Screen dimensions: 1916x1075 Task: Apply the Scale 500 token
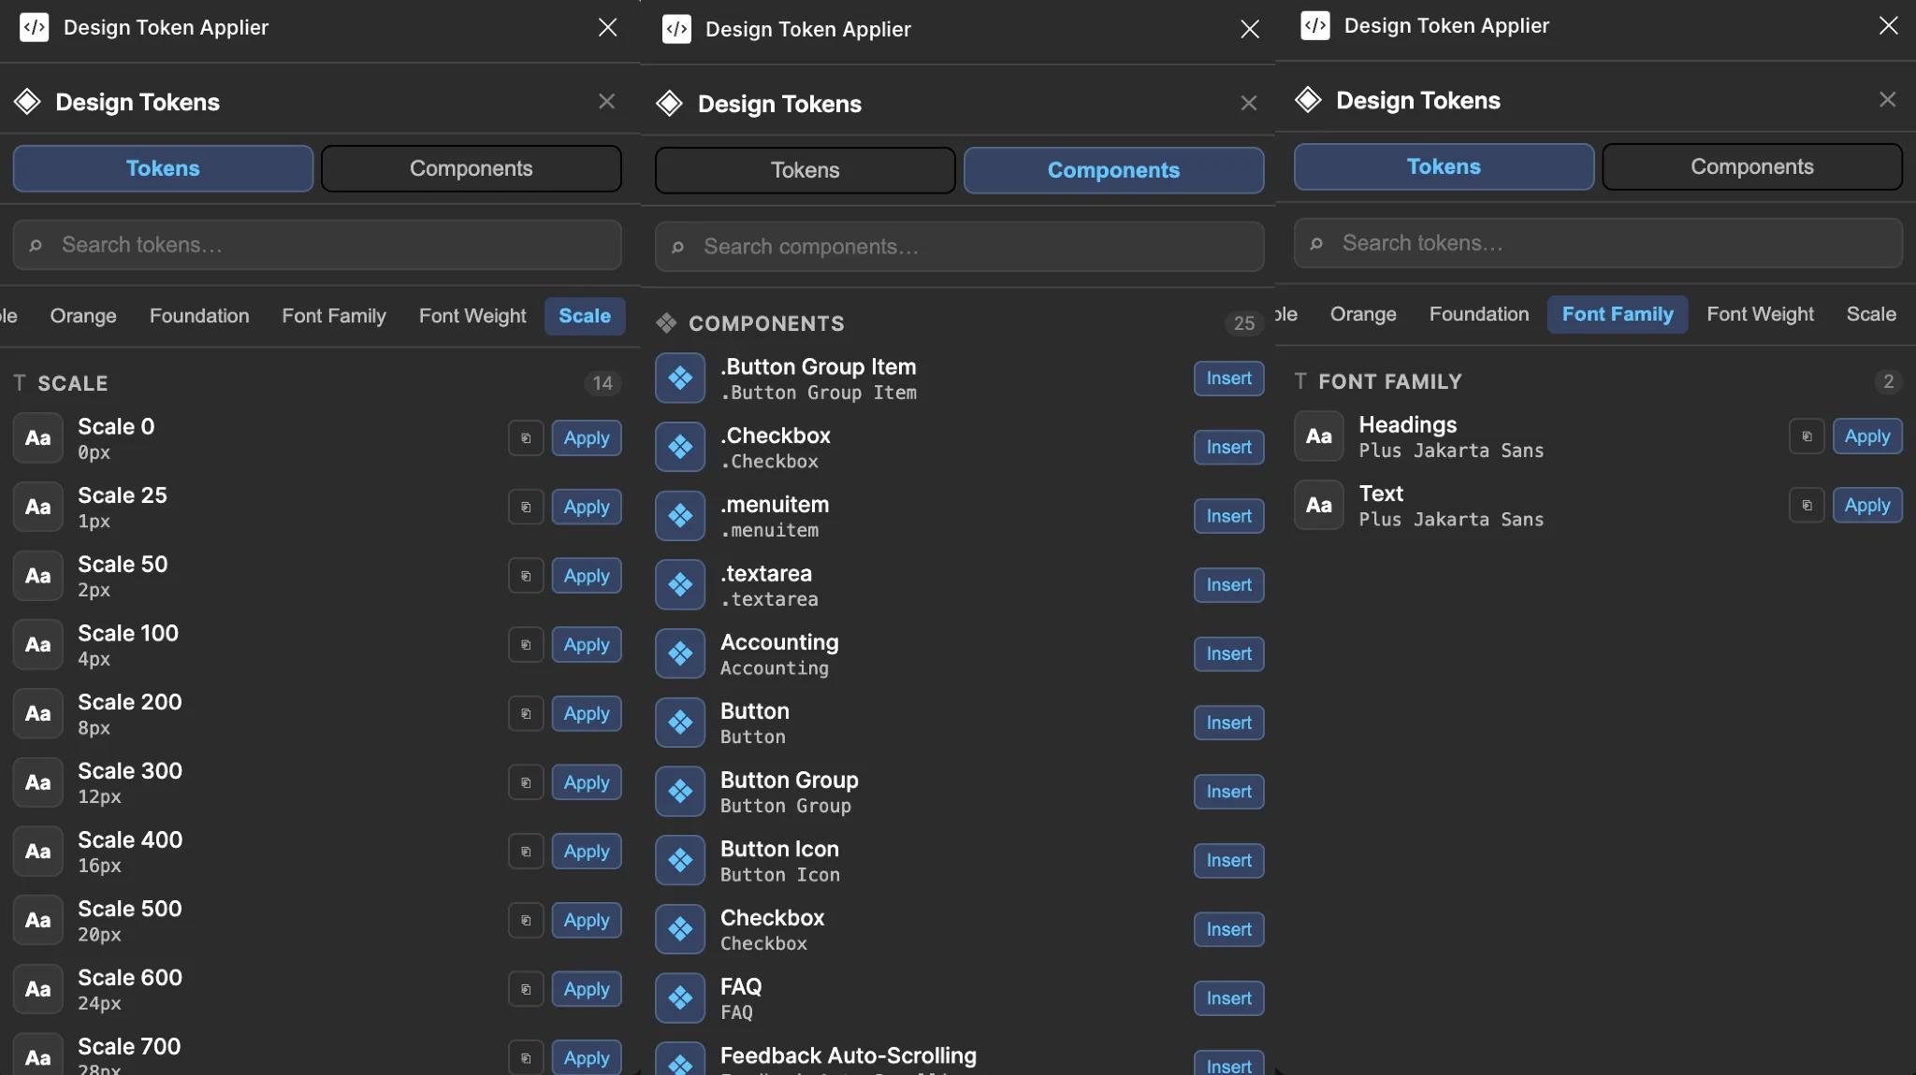point(587,921)
